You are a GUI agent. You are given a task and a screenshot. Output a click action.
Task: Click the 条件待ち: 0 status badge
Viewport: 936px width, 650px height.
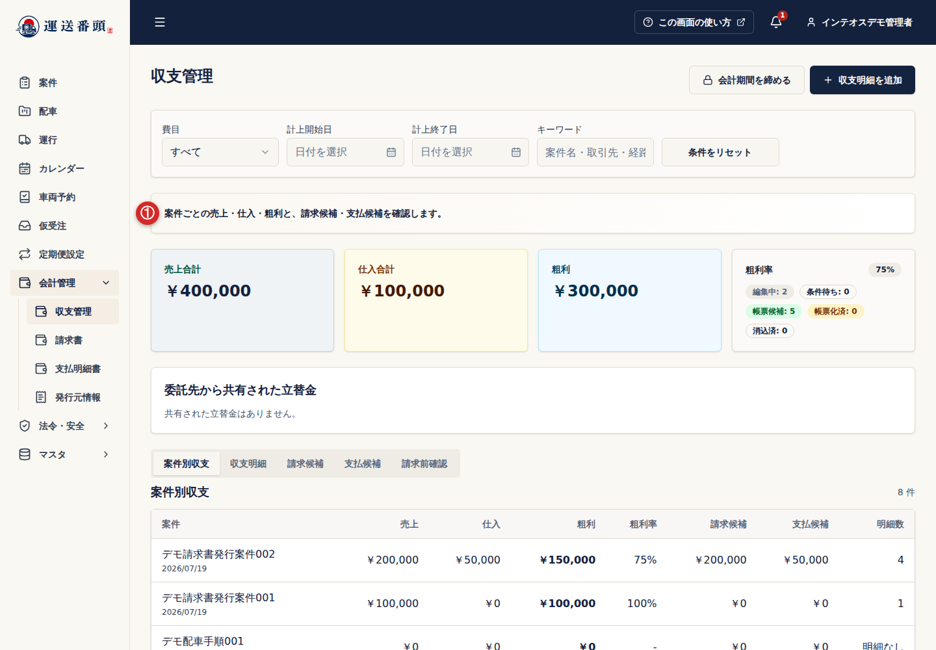[828, 292]
